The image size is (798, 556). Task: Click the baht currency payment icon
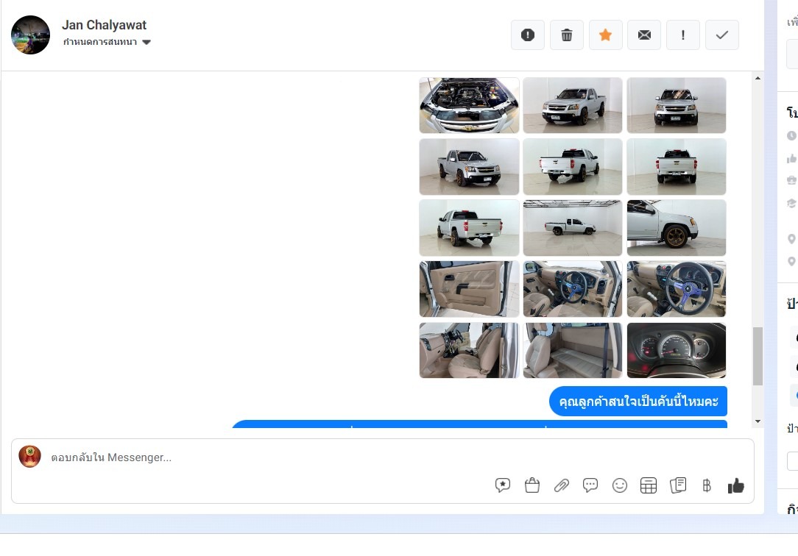tap(707, 485)
